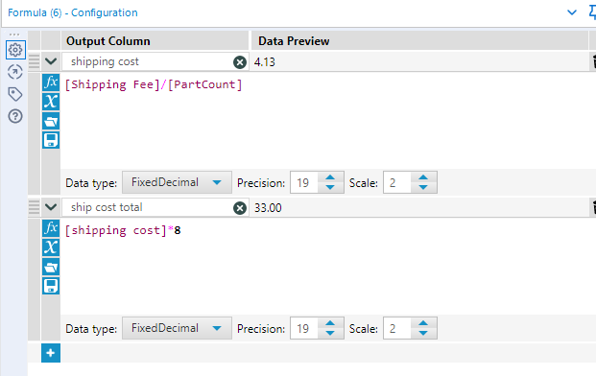
Task: Grab the drag handle of shipping cost row
Action: click(x=35, y=61)
